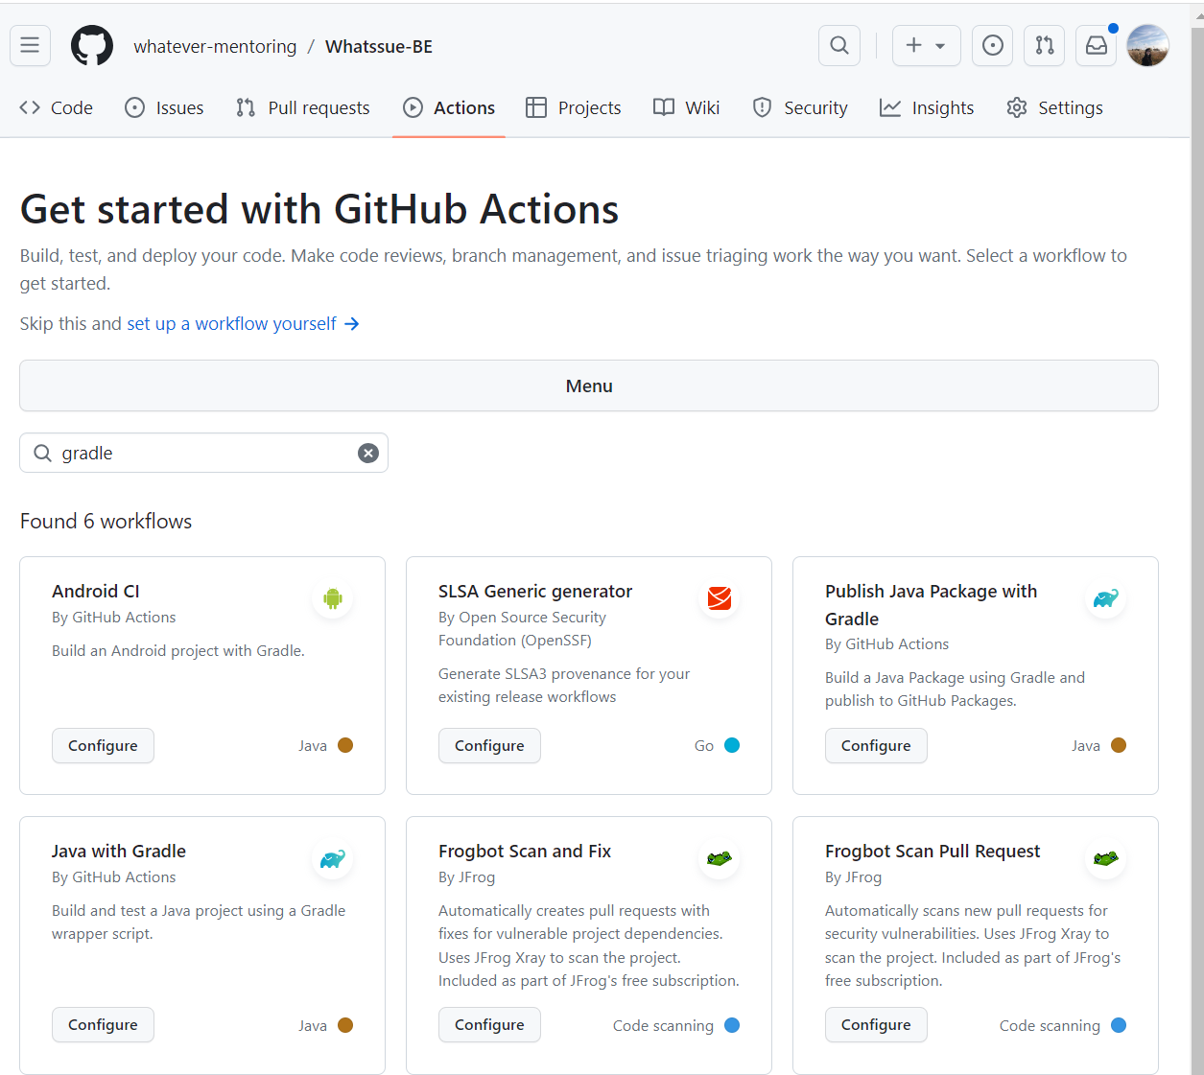Click Gradle elephant icon on Java with Gradle
The image size is (1204, 1075).
[333, 858]
